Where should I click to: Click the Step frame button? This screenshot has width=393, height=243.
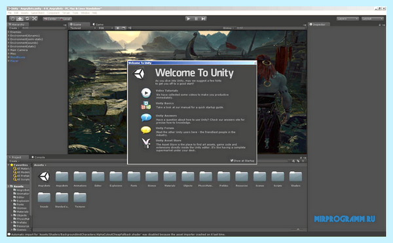pos(203,19)
